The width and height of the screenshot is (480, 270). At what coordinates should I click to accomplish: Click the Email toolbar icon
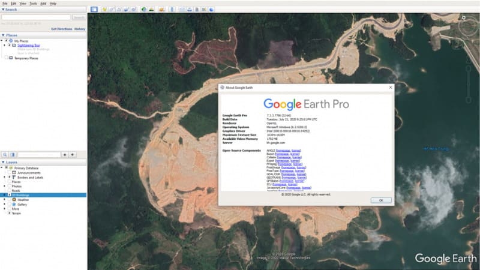pos(182,10)
